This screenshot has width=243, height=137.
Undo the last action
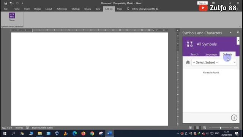tap(11, 3)
